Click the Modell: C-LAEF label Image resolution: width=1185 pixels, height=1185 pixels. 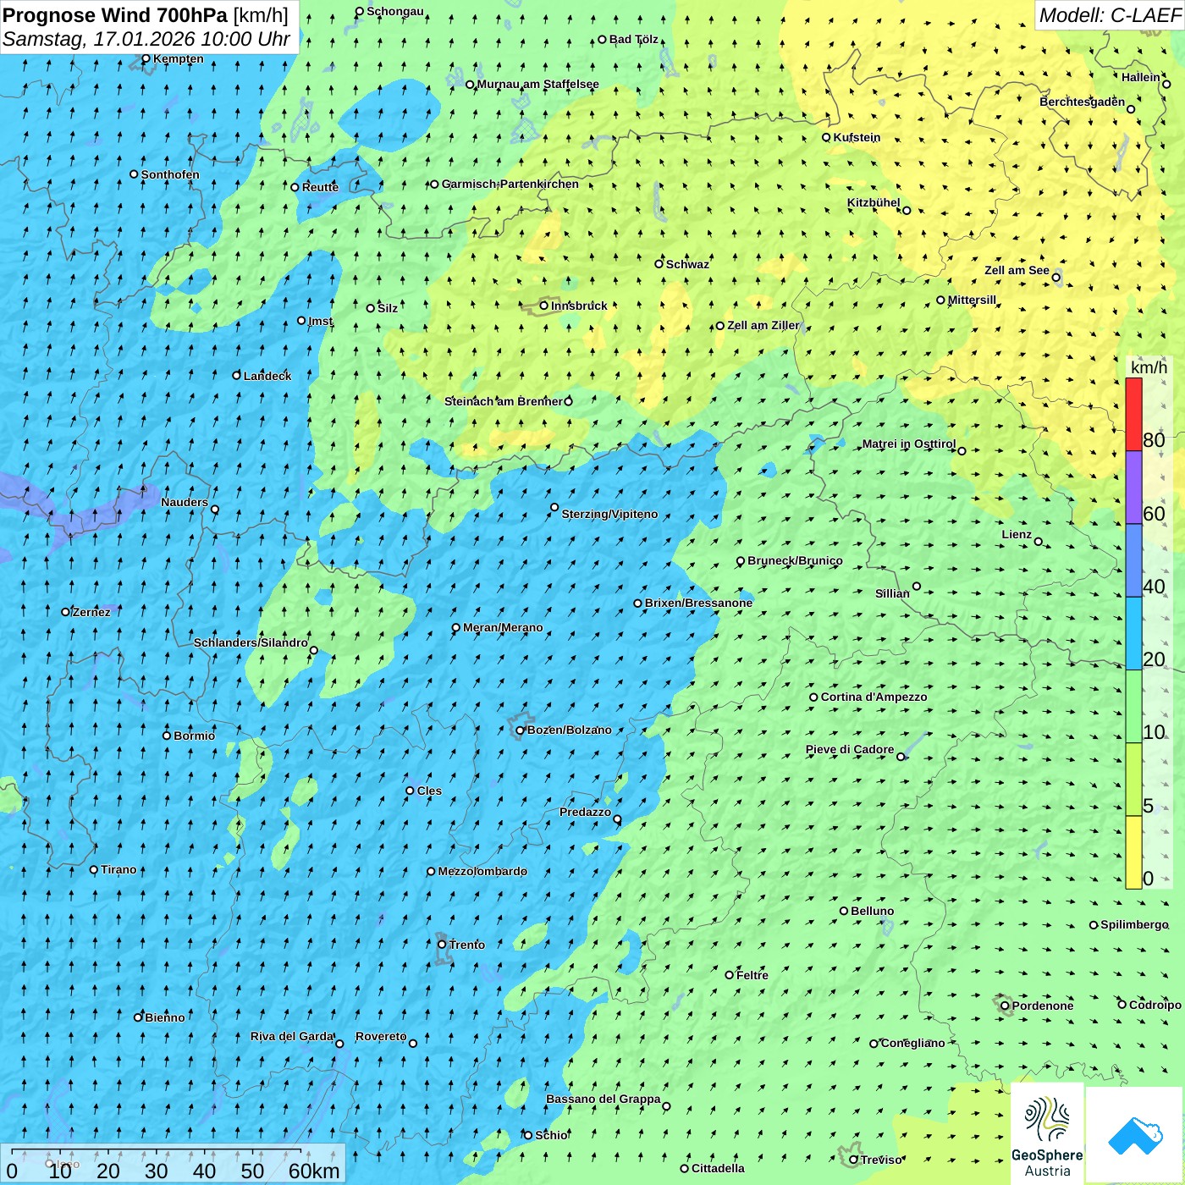[x=1109, y=15]
